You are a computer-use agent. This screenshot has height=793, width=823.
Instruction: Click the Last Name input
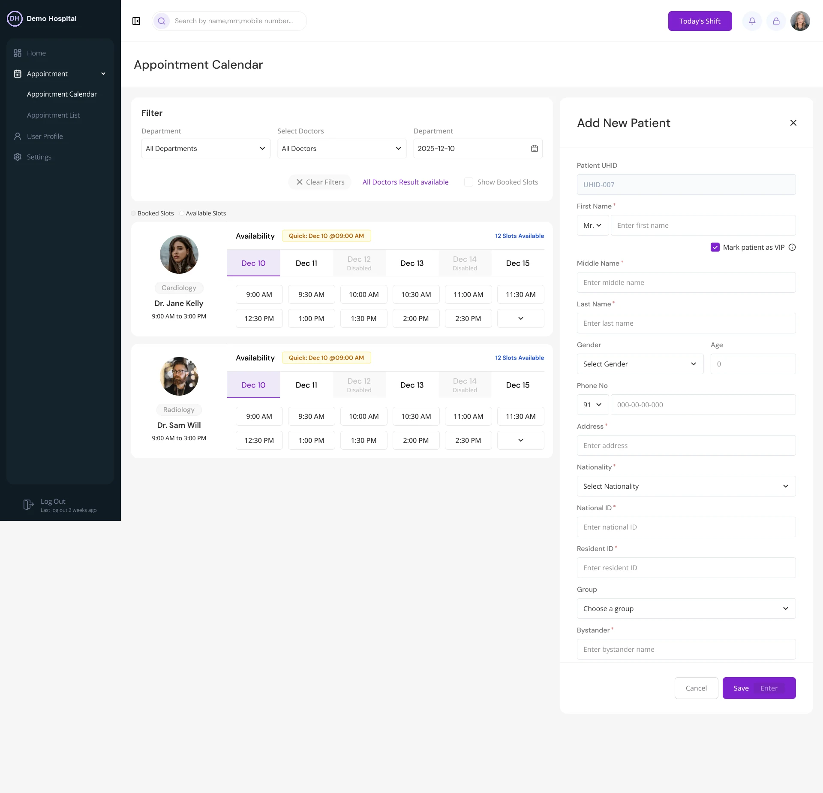click(x=686, y=323)
